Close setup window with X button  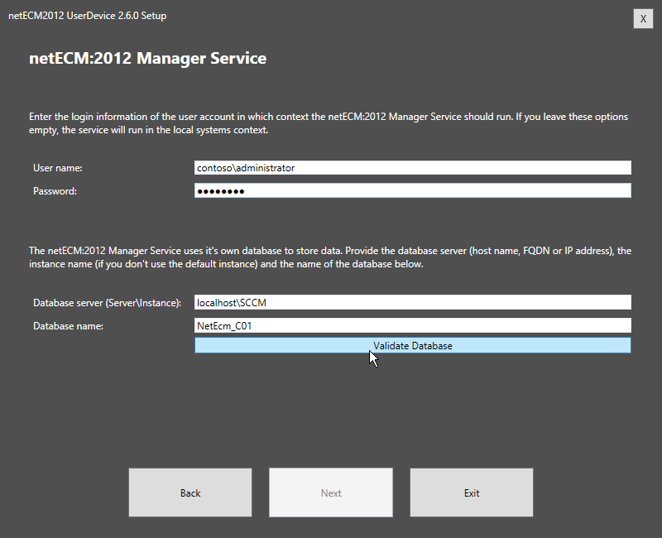[x=643, y=18]
